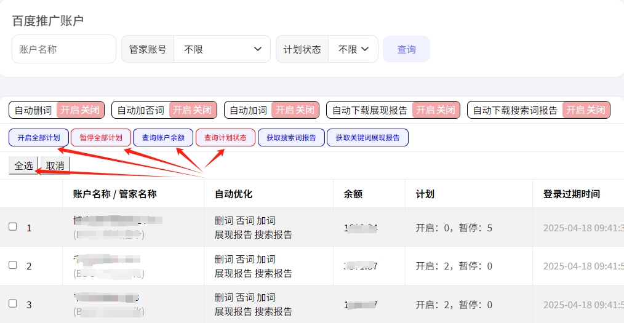Click 否词 in row 2
Image resolution: width=624 pixels, height=323 pixels.
tap(245, 259)
